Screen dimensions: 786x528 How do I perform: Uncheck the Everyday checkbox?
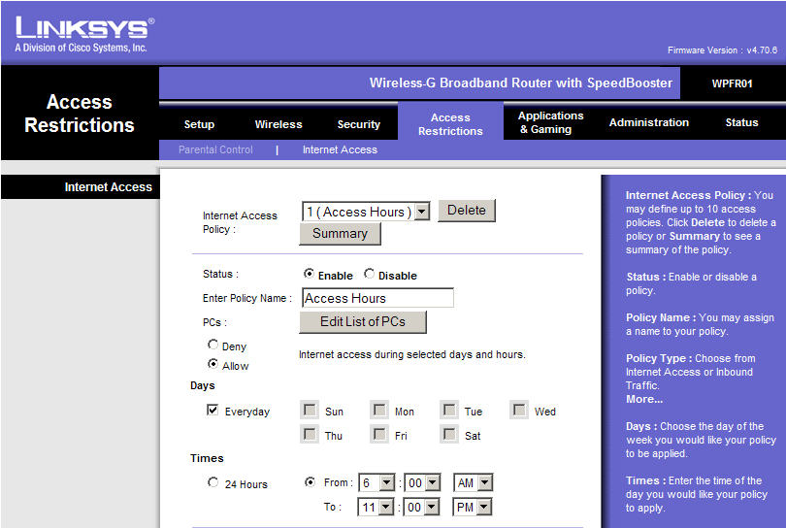(213, 411)
